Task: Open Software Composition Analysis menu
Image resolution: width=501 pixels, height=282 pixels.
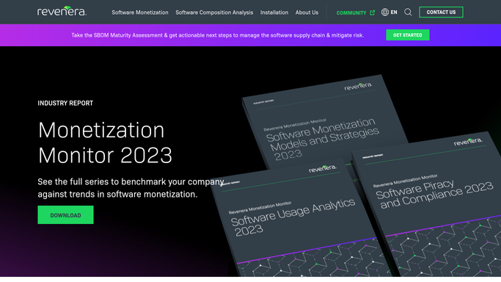Action: click(x=214, y=12)
